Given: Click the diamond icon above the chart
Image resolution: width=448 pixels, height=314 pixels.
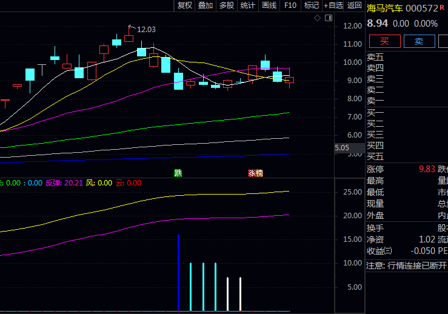Looking at the screenshot, I should click(x=317, y=18).
